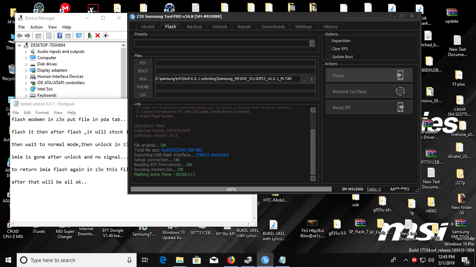Screen dimensions: 476x267
Task: Click the red X uninstall device icon
Action: [x=97, y=36]
